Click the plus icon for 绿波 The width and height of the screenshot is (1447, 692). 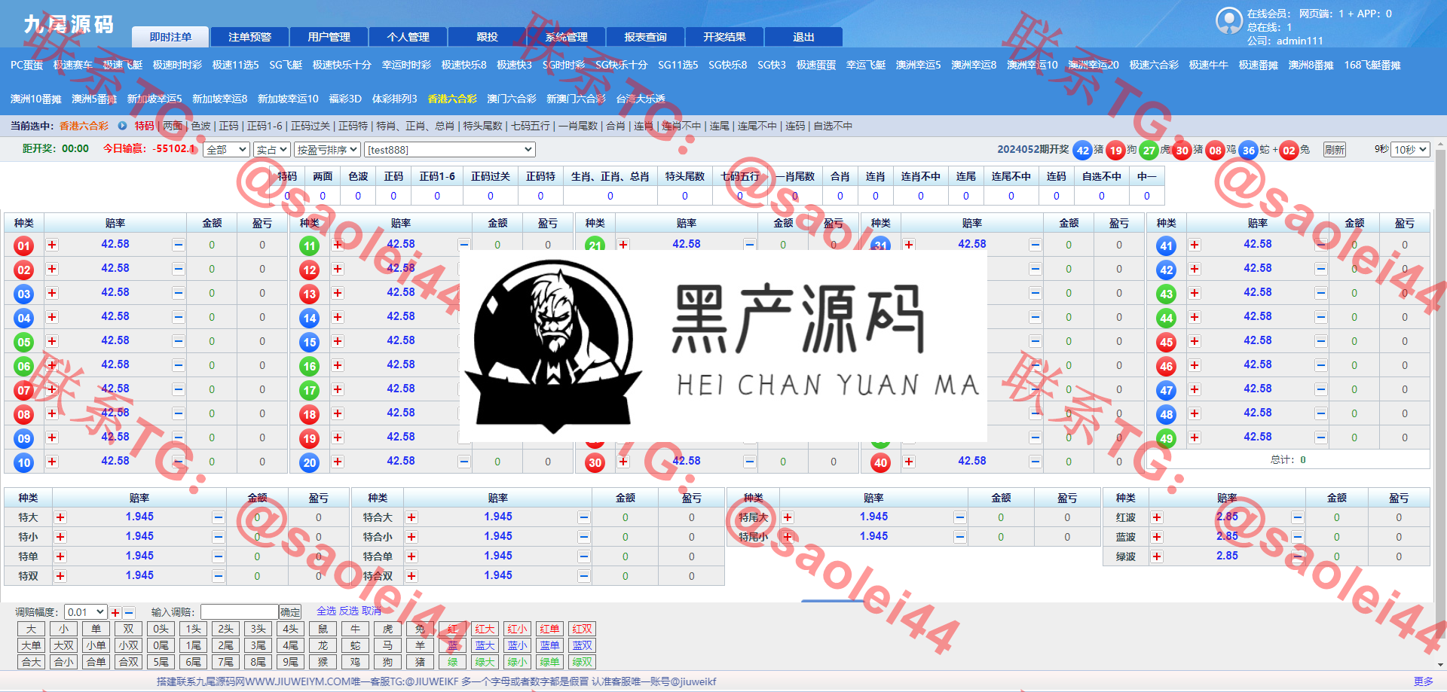(x=1157, y=556)
